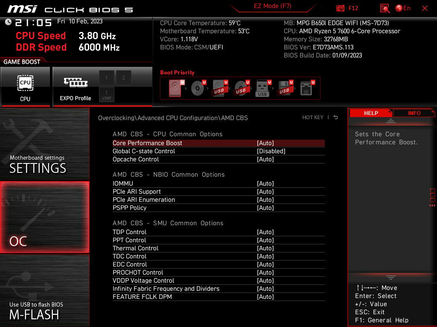
Task: Change the Global C-state Control [Disabled] value
Action: pyautogui.click(x=271, y=151)
